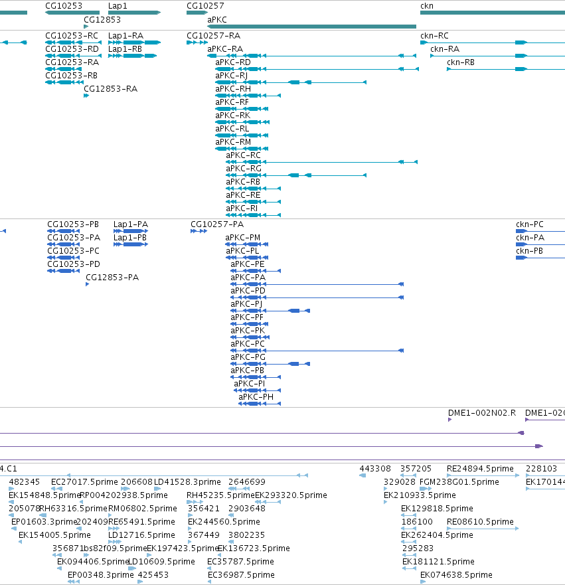This screenshot has height=585, width=565.
Task: Click the CG10257 gene label
Action: [x=205, y=6]
